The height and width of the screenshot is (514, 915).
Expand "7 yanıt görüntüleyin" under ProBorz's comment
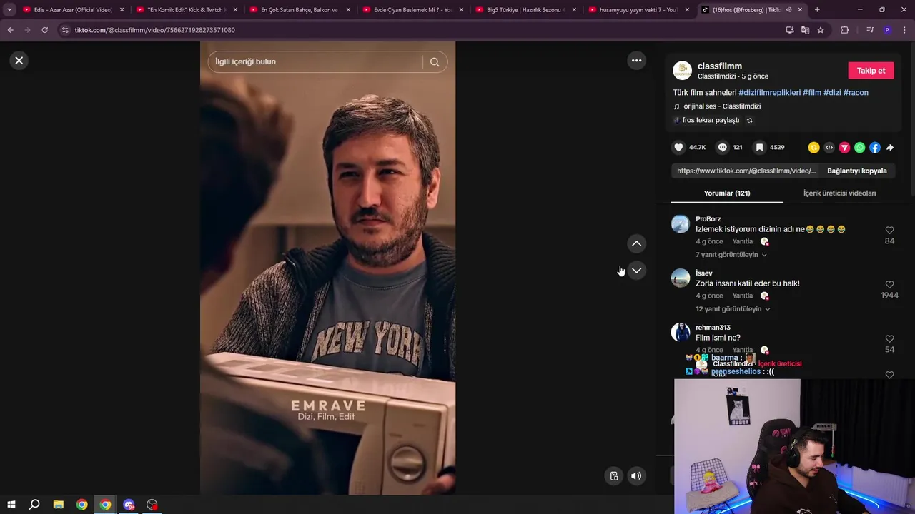coord(731,255)
